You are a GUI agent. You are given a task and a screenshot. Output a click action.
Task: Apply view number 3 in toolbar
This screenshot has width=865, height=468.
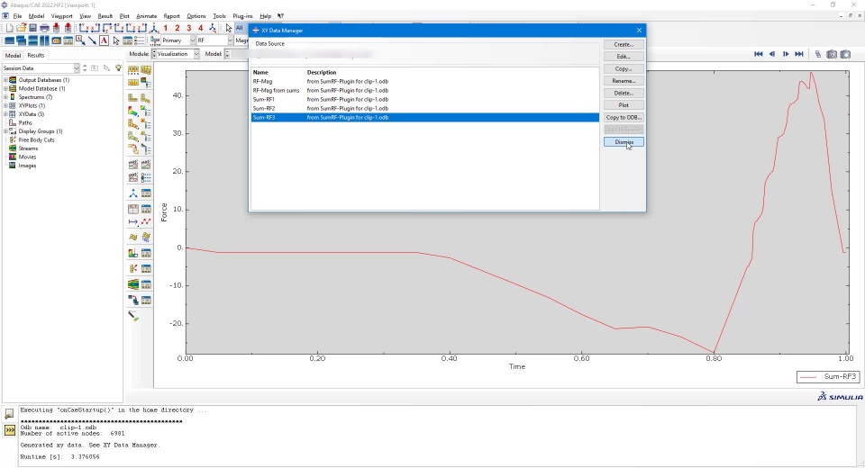(x=188, y=28)
